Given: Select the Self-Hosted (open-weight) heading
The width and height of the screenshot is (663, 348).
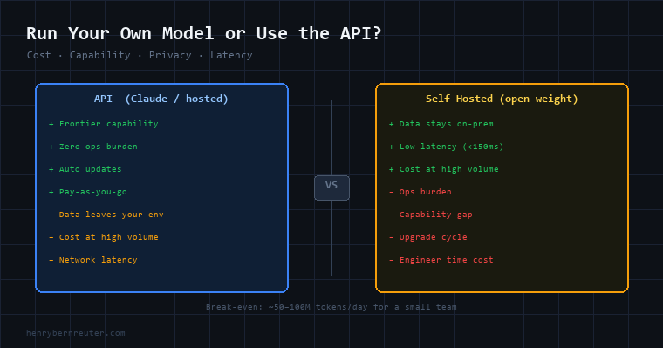Looking at the screenshot, I should pos(502,99).
